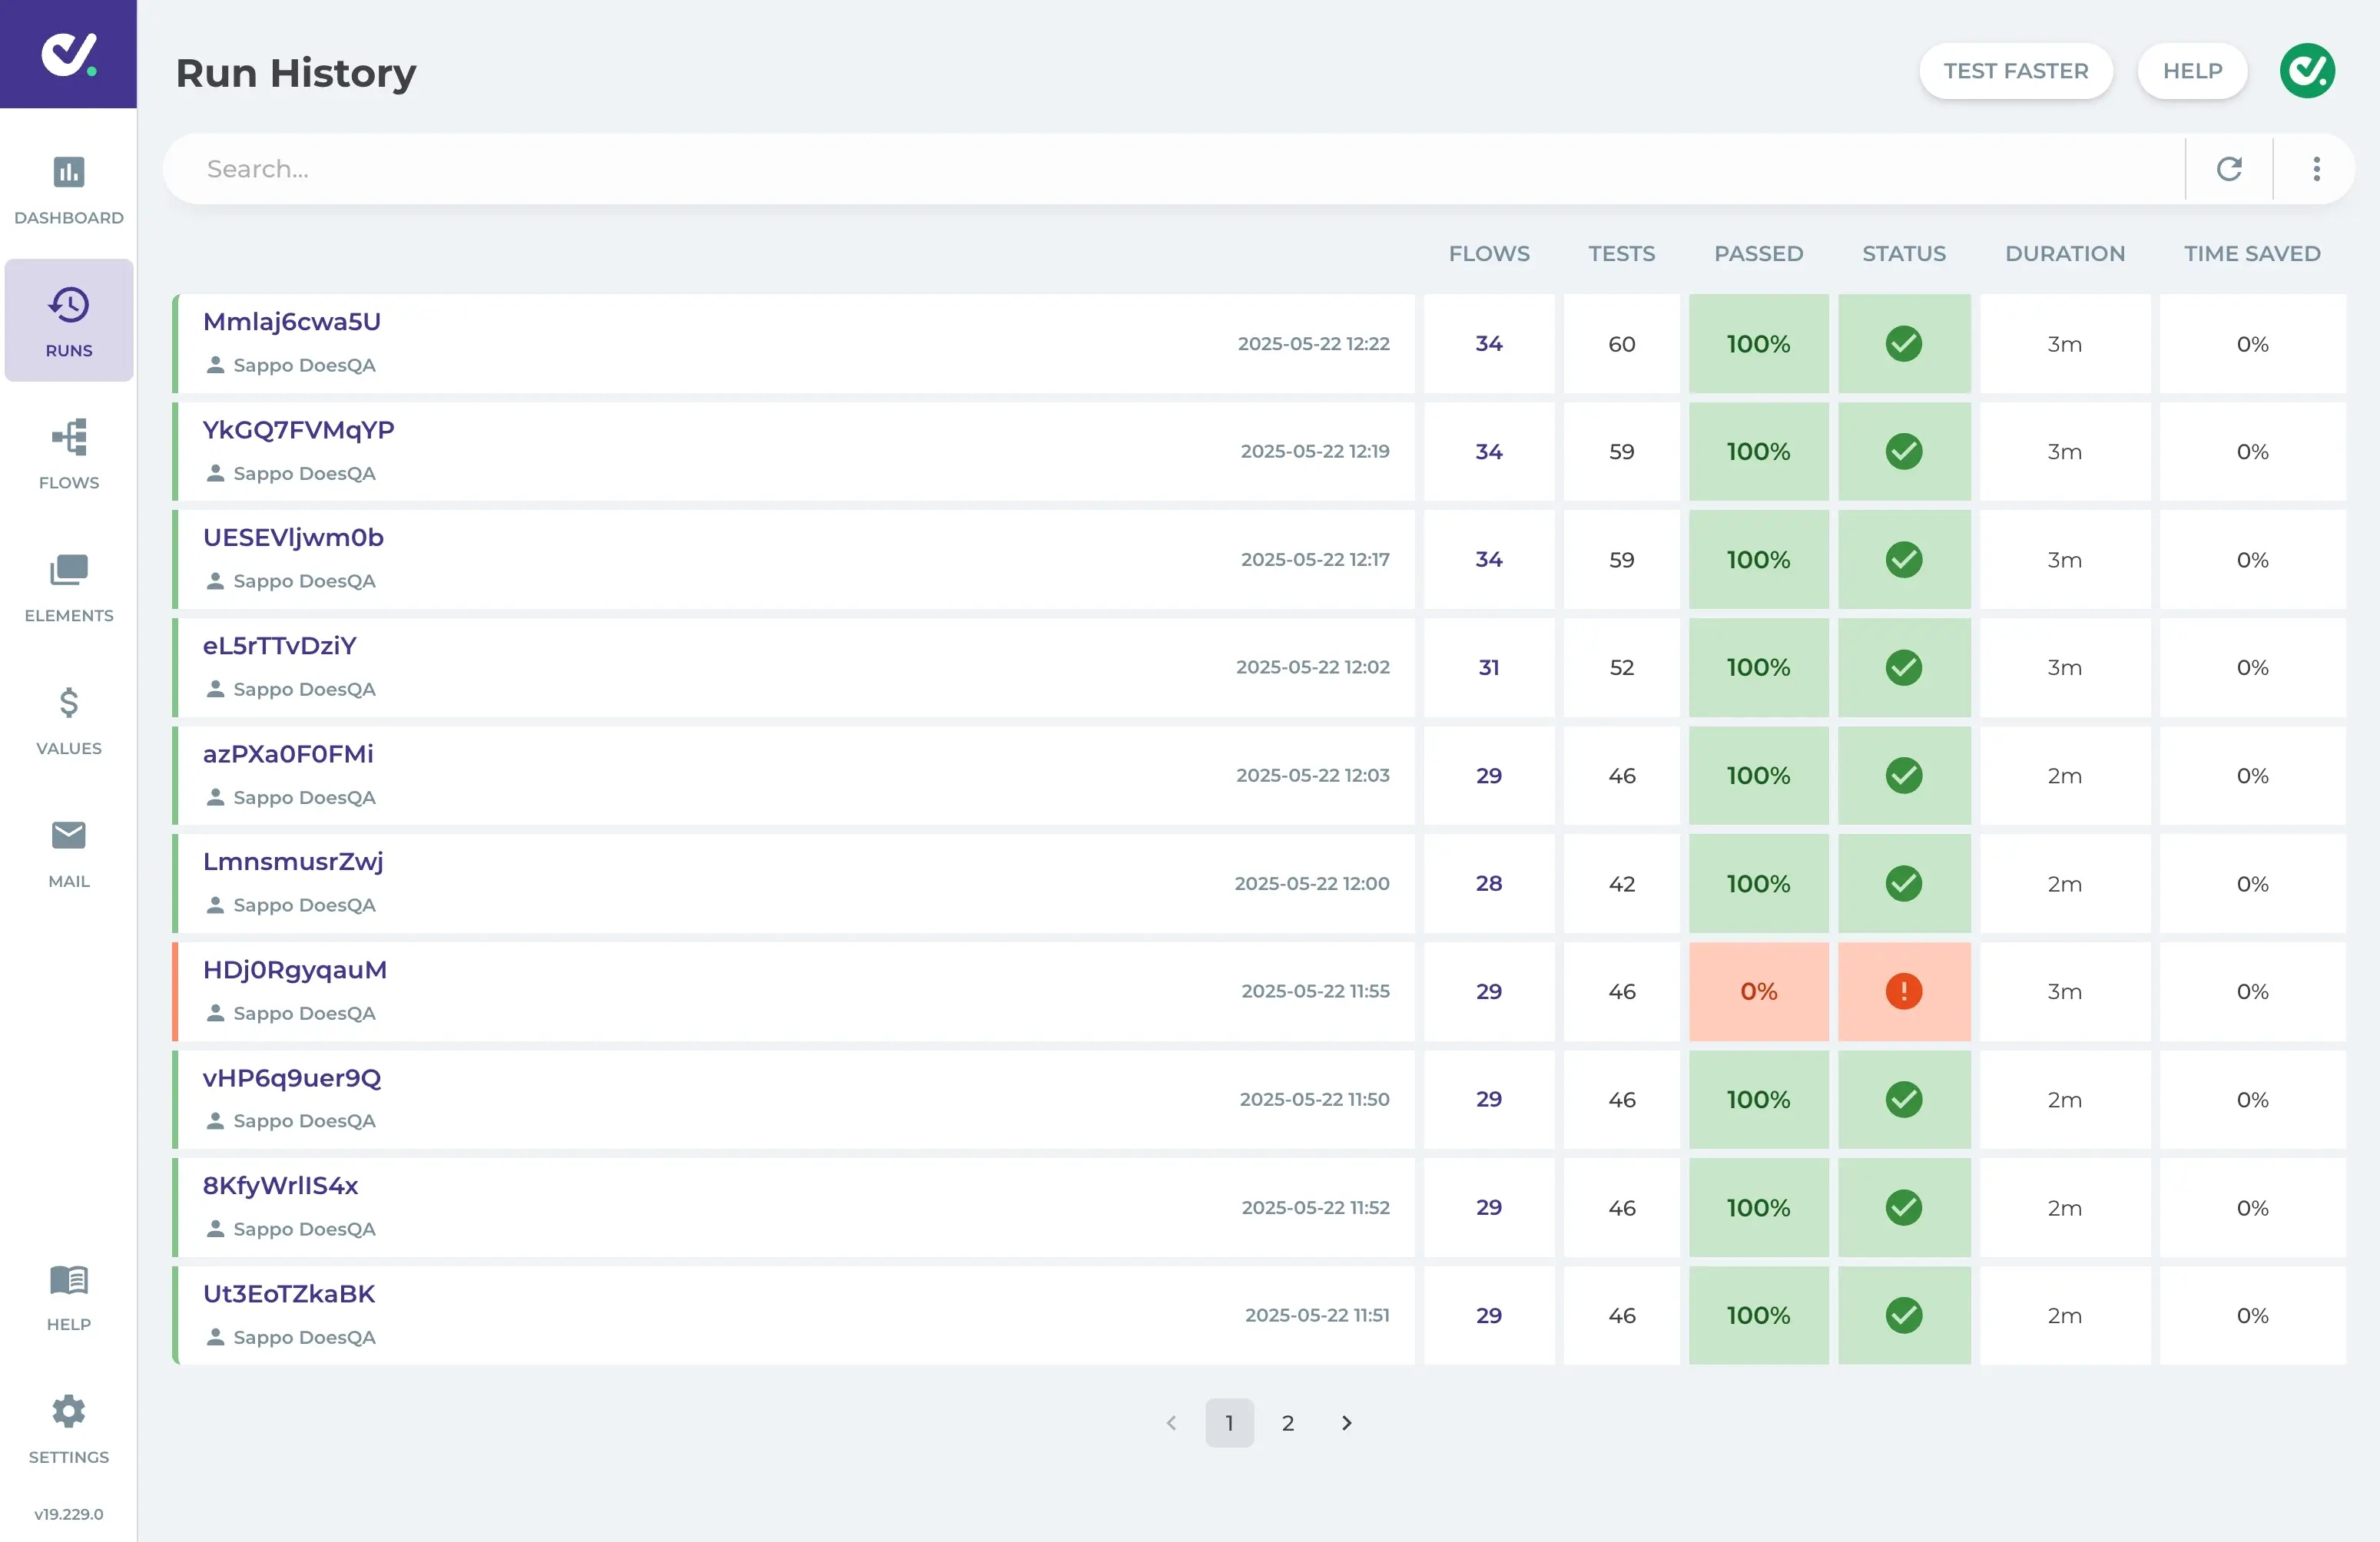Open run 8KfyWrlIS4x

[280, 1185]
